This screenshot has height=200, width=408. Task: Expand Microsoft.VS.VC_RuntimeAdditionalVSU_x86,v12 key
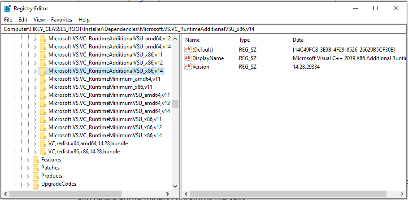pyautogui.click(x=35, y=63)
